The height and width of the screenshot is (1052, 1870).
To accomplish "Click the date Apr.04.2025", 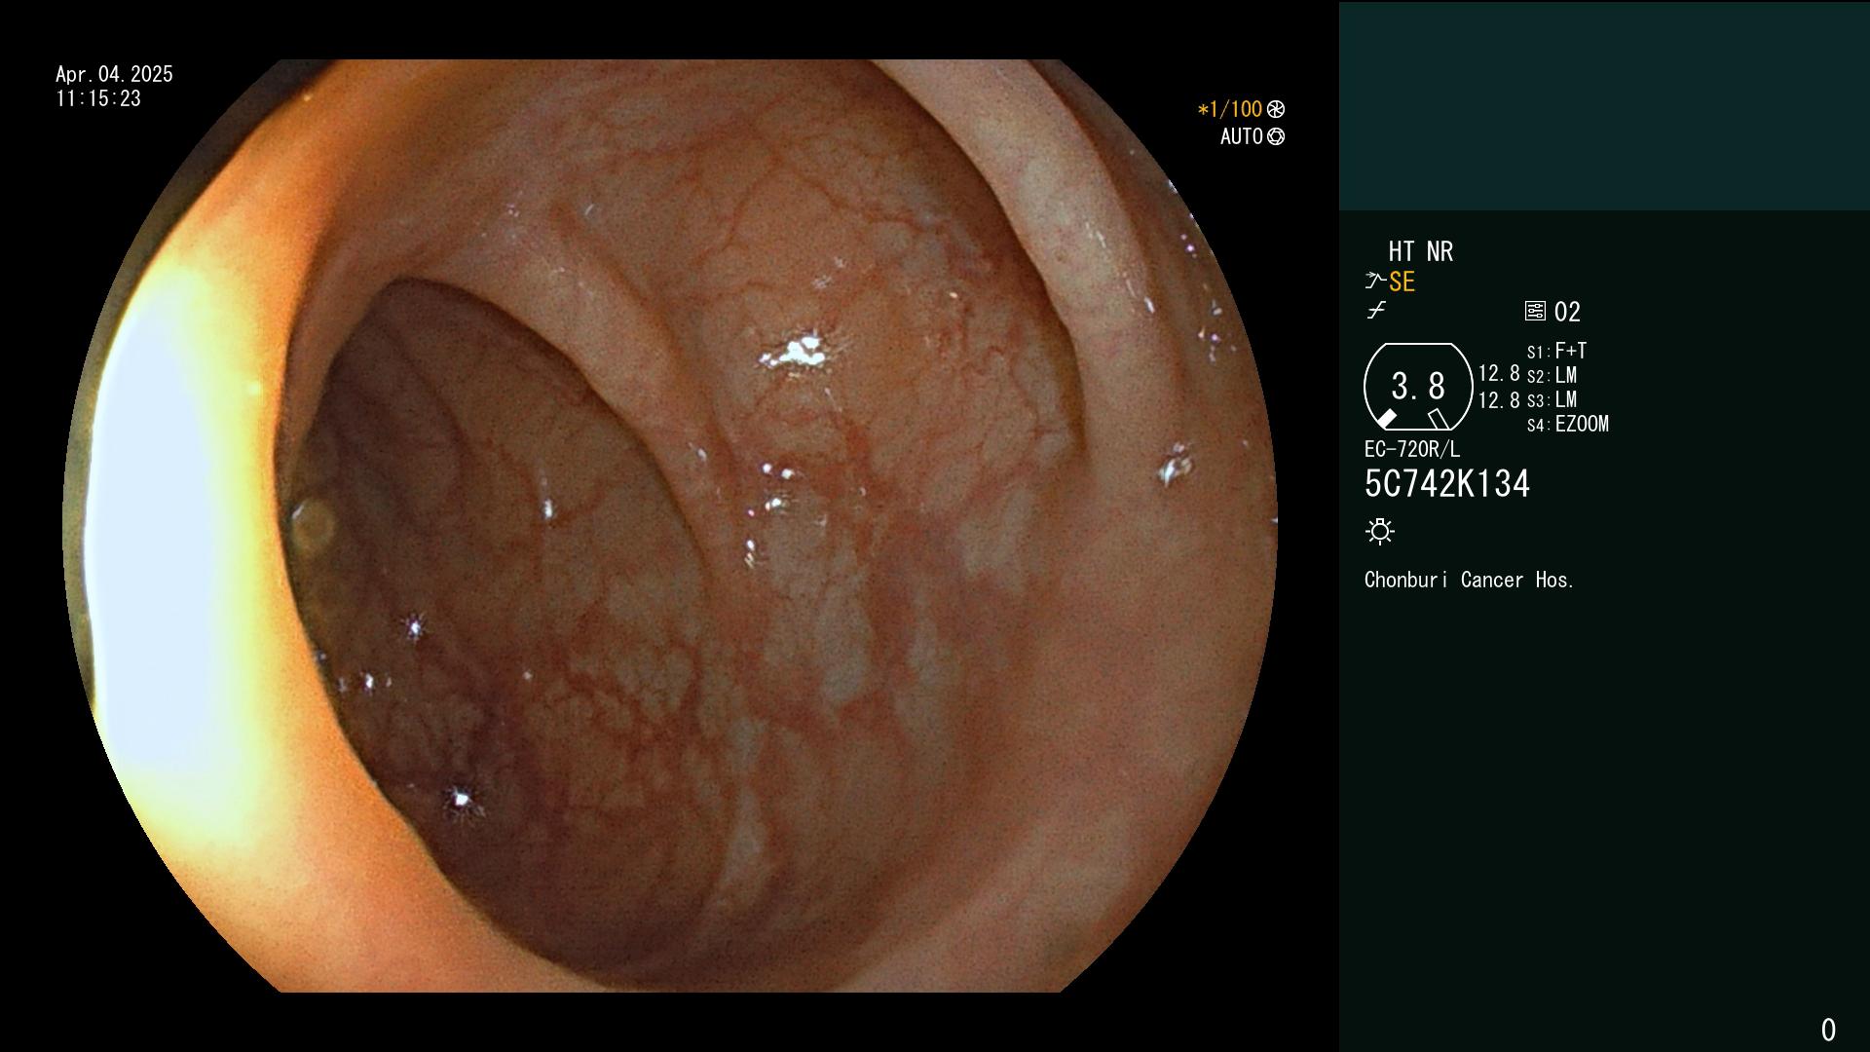I will [x=114, y=74].
